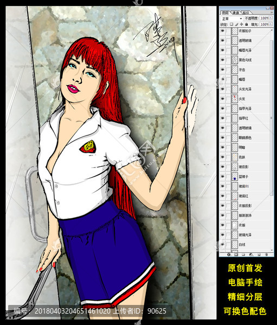Click the 色肤 layer thumbnail
This screenshot has width=277, height=325.
point(235,157)
